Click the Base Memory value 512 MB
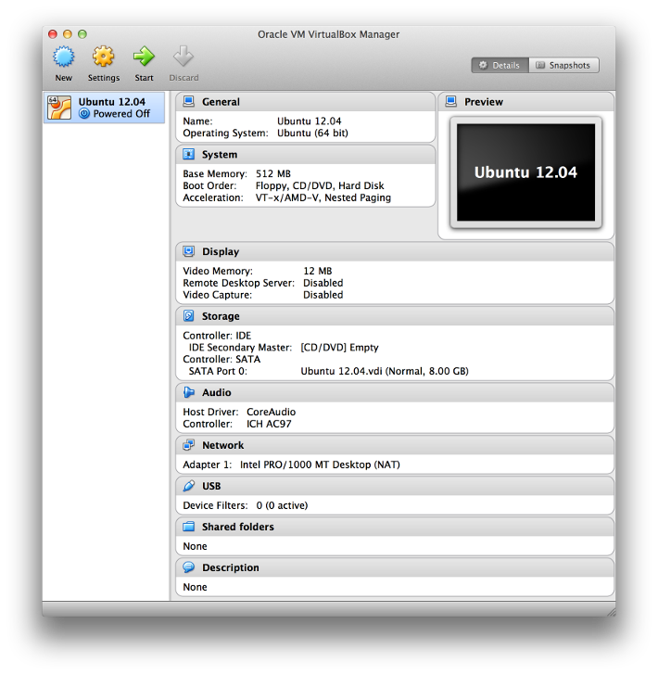 273,174
